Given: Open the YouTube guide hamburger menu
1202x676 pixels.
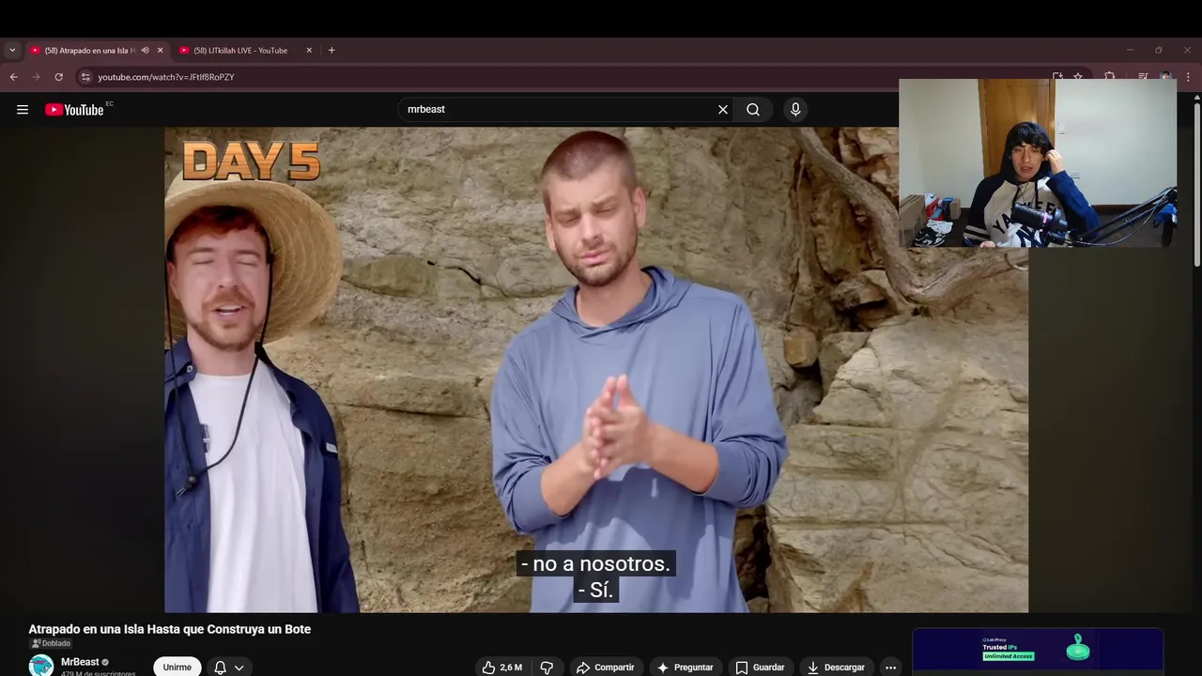Looking at the screenshot, I should pos(23,110).
